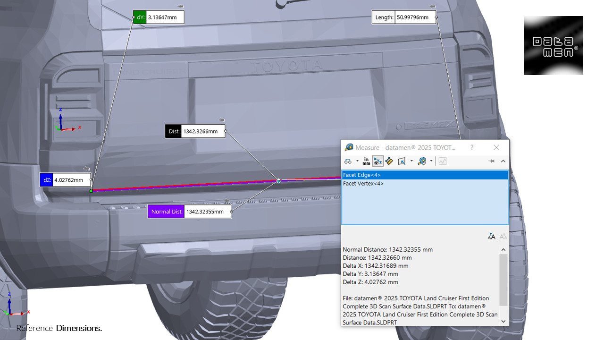Click Normal Distance 1342.32355 mm result line
604x340 pixels.
tap(387, 249)
